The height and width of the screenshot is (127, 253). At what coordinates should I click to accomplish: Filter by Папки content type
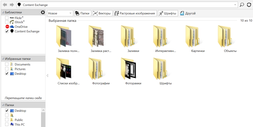83,13
